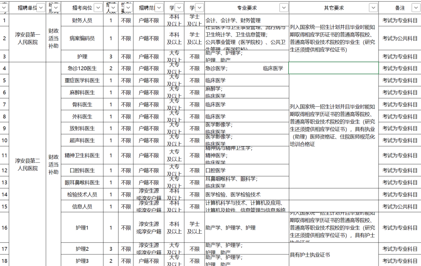Expand the 招聘范围 filter dropdown

[158, 8]
